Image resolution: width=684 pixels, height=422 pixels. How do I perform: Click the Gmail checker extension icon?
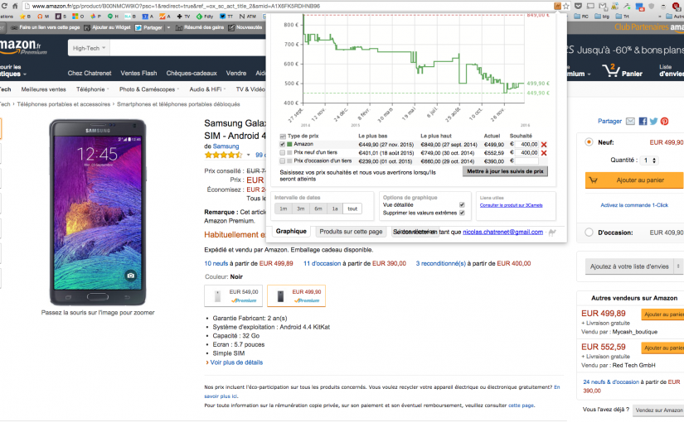pyautogui.click(x=603, y=6)
